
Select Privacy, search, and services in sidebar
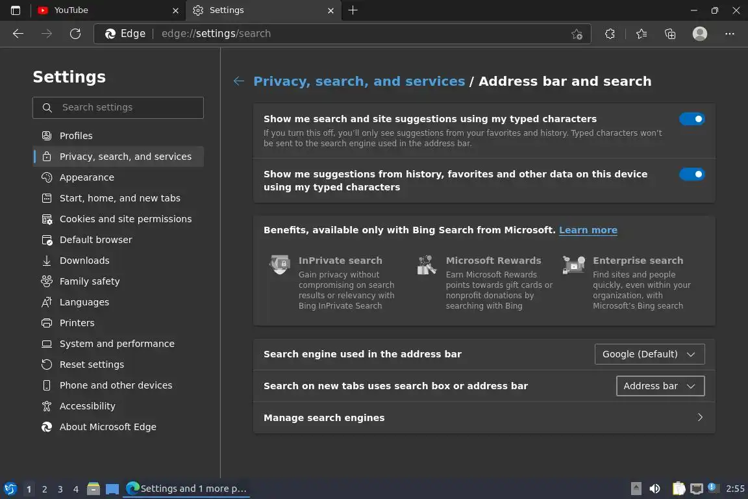(118, 157)
